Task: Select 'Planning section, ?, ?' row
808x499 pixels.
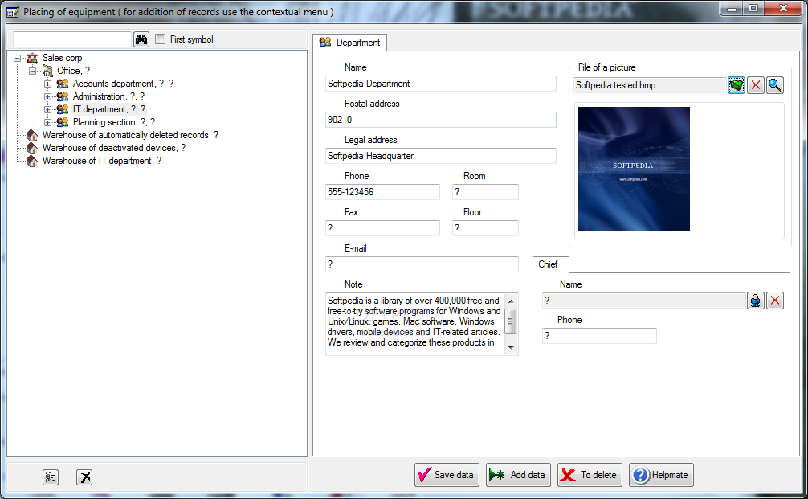Action: pos(113,122)
